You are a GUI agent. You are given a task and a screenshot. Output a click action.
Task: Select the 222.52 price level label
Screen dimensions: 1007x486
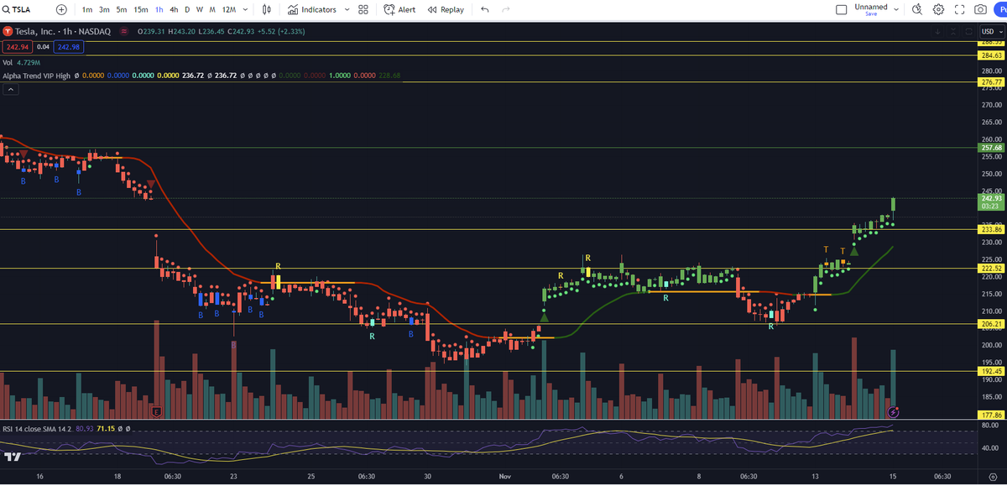(992, 268)
